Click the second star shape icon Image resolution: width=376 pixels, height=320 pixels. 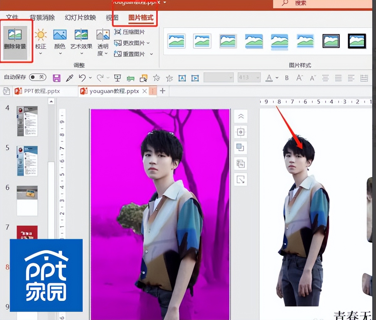point(170,78)
